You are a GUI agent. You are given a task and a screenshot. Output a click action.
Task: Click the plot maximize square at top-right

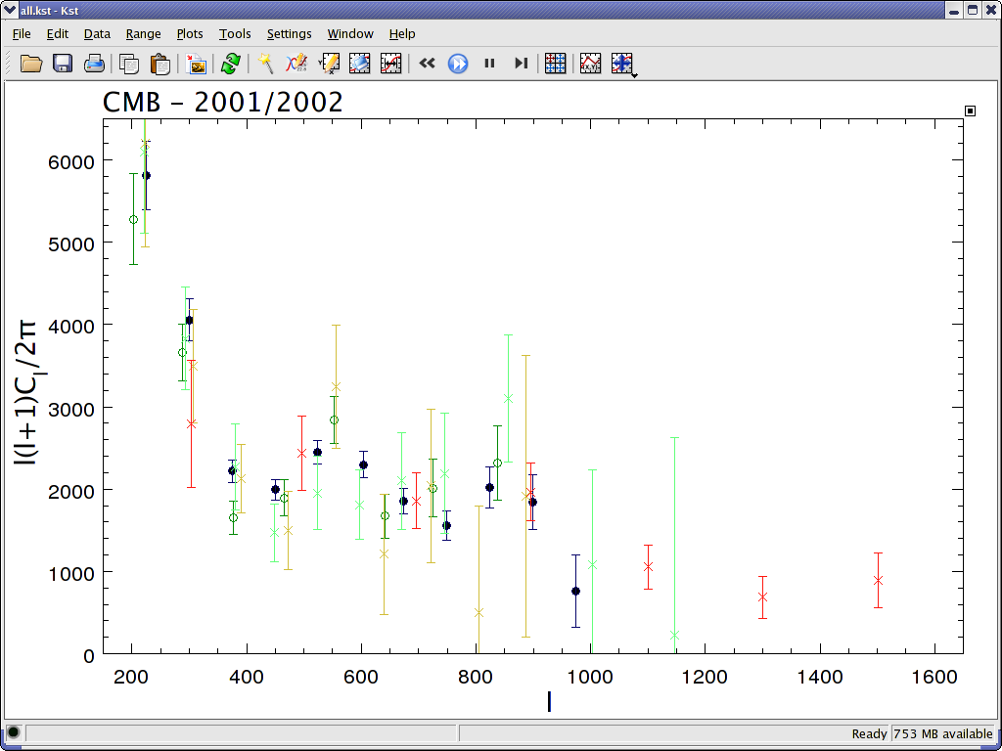[x=970, y=111]
